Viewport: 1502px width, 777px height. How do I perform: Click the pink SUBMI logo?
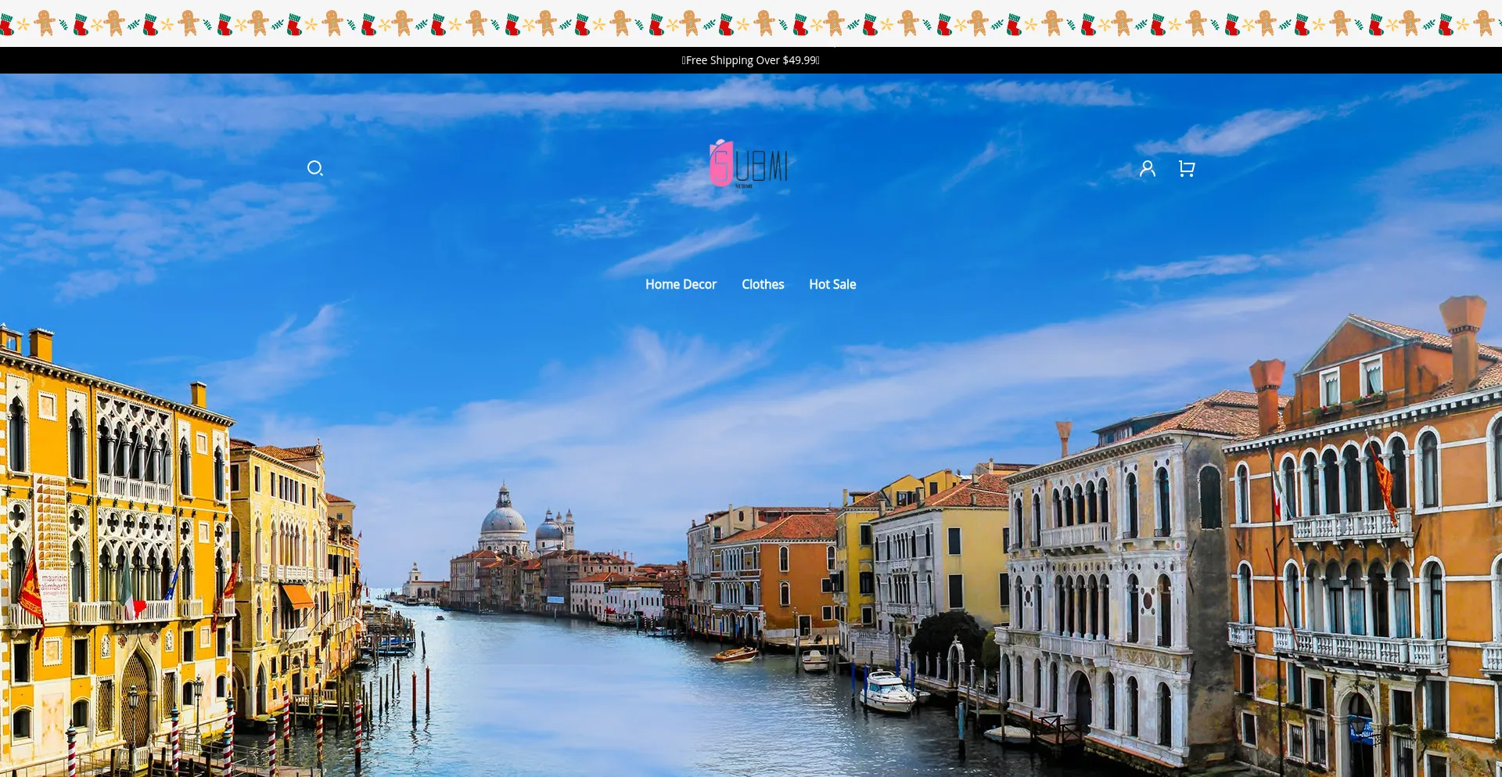click(749, 164)
